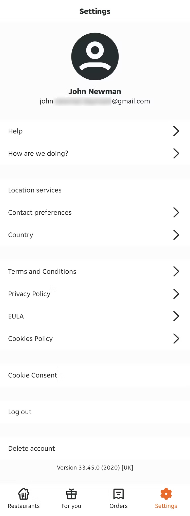Open the Cookies Policy chevron
This screenshot has width=190, height=516.
176,338
